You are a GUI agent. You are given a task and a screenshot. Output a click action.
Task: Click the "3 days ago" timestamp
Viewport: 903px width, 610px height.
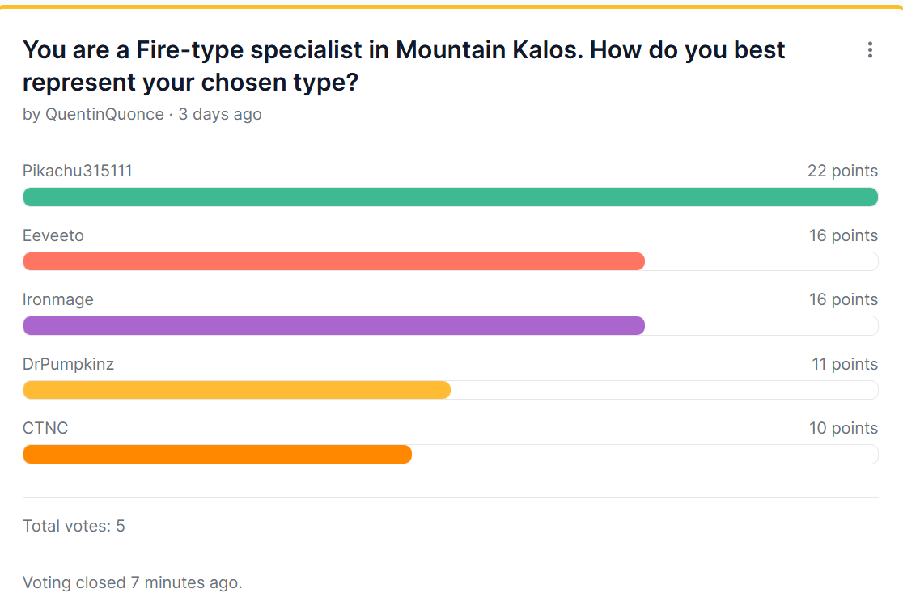(x=220, y=114)
